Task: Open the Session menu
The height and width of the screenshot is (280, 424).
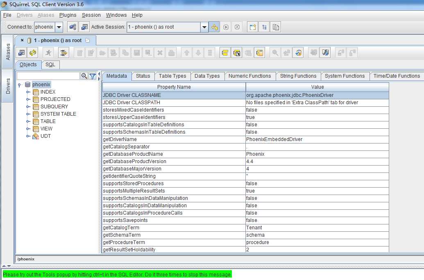Action: (91, 15)
